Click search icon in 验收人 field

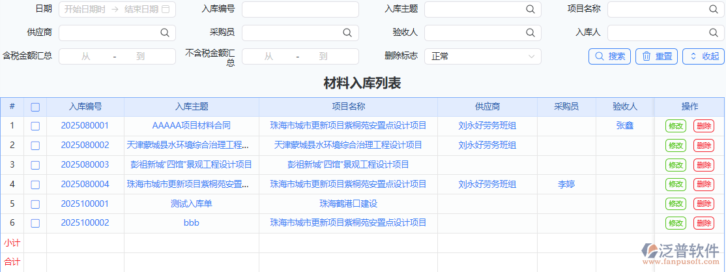pyautogui.click(x=530, y=33)
